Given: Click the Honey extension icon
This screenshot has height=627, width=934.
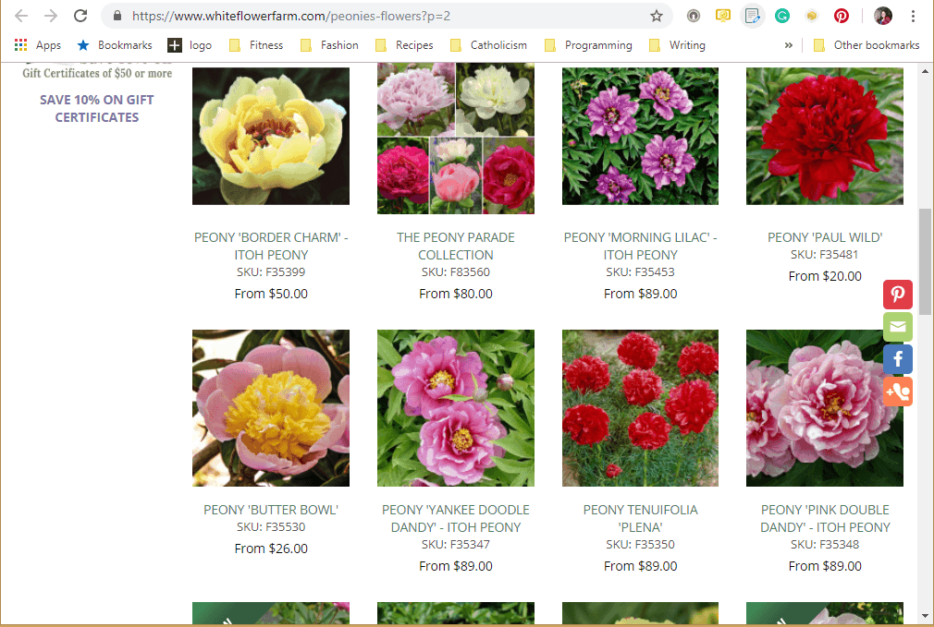Looking at the screenshot, I should 812,15.
